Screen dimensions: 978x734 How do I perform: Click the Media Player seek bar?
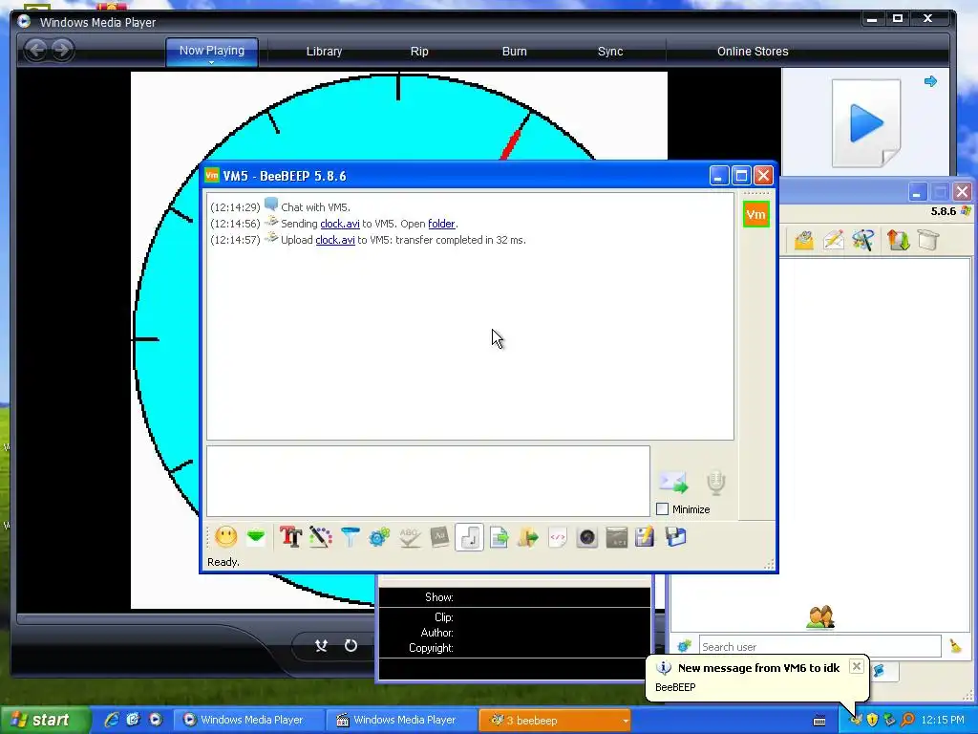point(196,618)
